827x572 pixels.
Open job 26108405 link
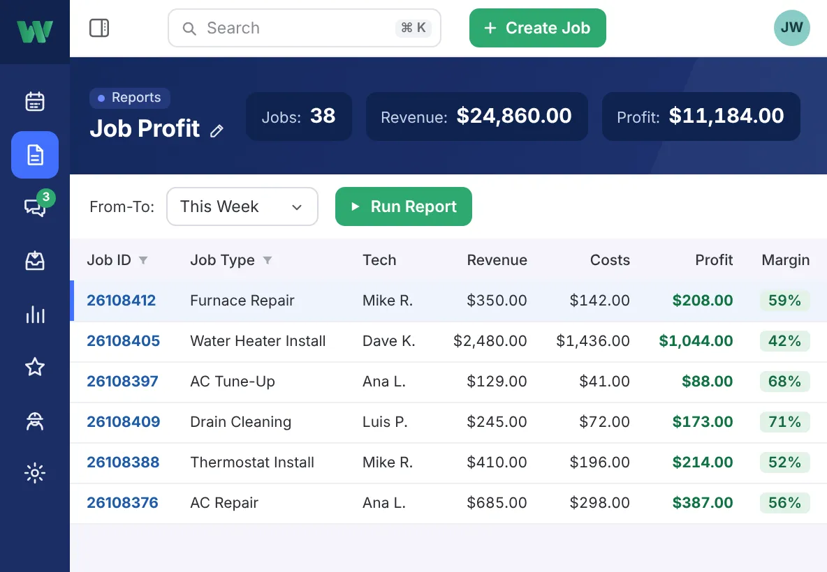[x=124, y=341]
